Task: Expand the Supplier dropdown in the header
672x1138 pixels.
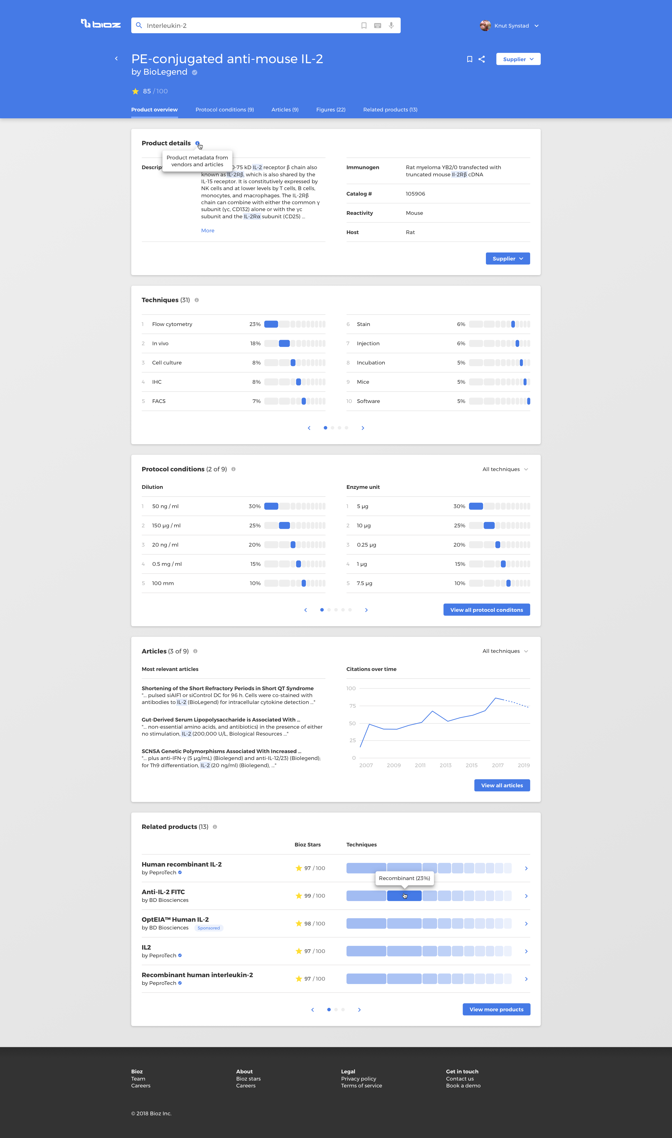Action: (518, 59)
